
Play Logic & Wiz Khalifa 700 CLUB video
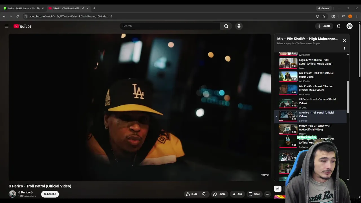pyautogui.click(x=310, y=64)
